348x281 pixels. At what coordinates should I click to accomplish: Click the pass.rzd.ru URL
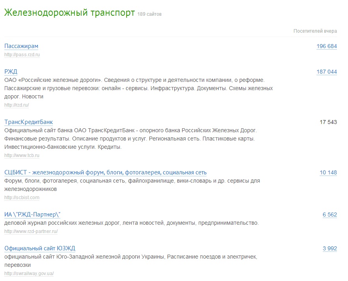[x=22, y=55]
